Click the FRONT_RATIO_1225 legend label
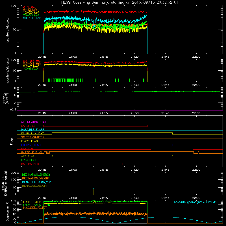This screenshot has width=226, height=226. point(36,205)
